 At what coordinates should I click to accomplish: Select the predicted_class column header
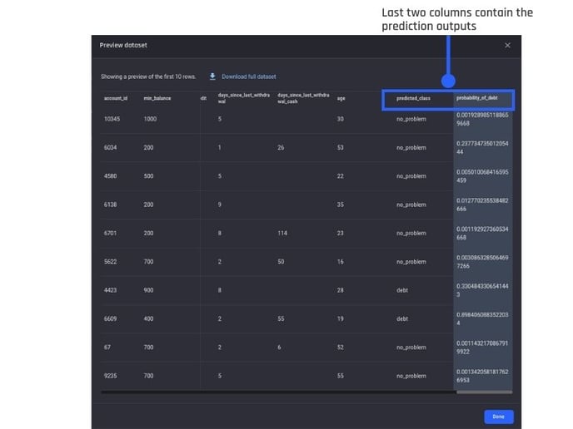click(x=413, y=98)
